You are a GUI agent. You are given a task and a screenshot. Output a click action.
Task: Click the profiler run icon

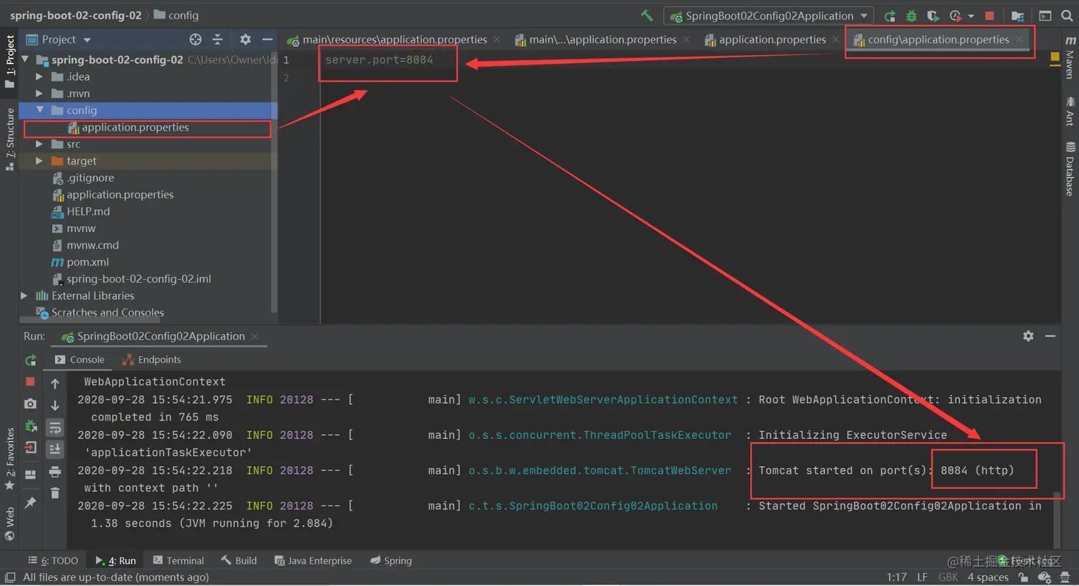[x=955, y=16]
